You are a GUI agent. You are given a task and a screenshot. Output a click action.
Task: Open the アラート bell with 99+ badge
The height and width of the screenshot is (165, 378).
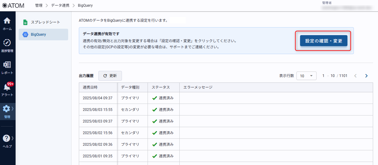(x=7, y=87)
